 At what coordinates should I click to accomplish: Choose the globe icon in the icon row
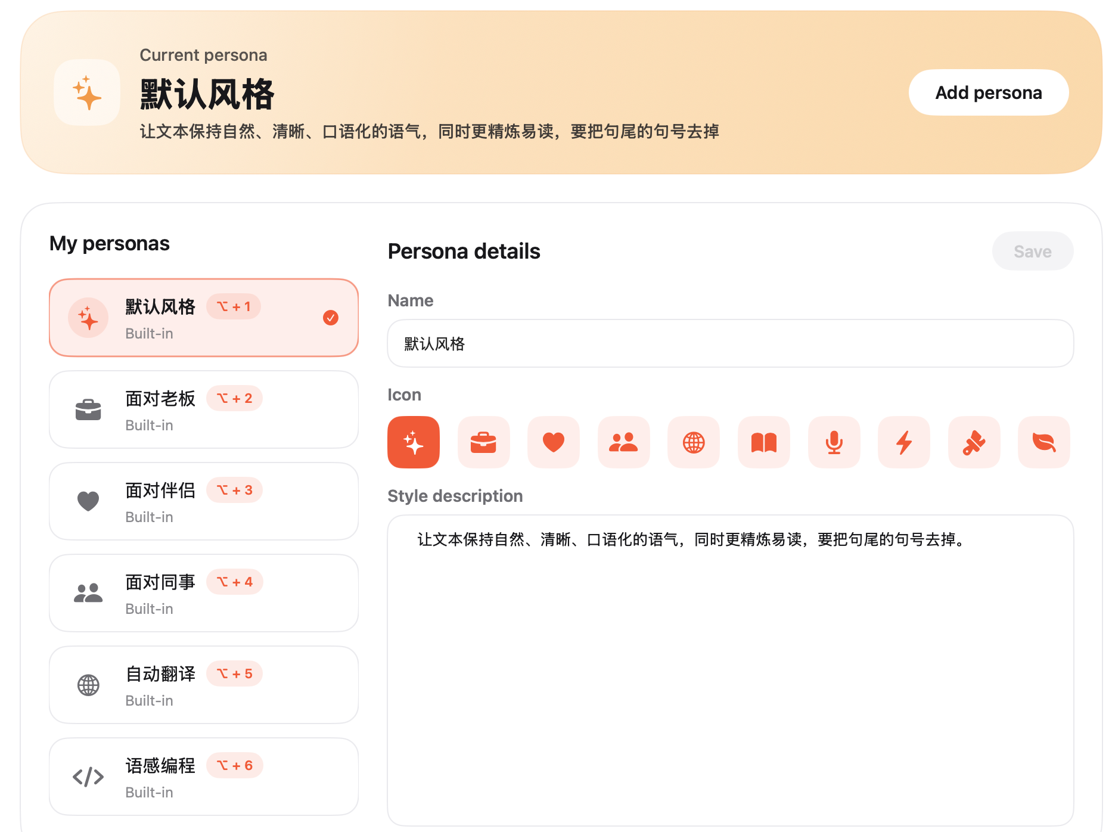coord(694,442)
